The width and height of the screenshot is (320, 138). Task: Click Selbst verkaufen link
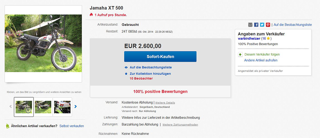coord(72,126)
